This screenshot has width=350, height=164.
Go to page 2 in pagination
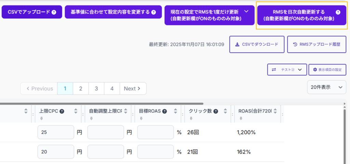pyautogui.click(x=81, y=88)
